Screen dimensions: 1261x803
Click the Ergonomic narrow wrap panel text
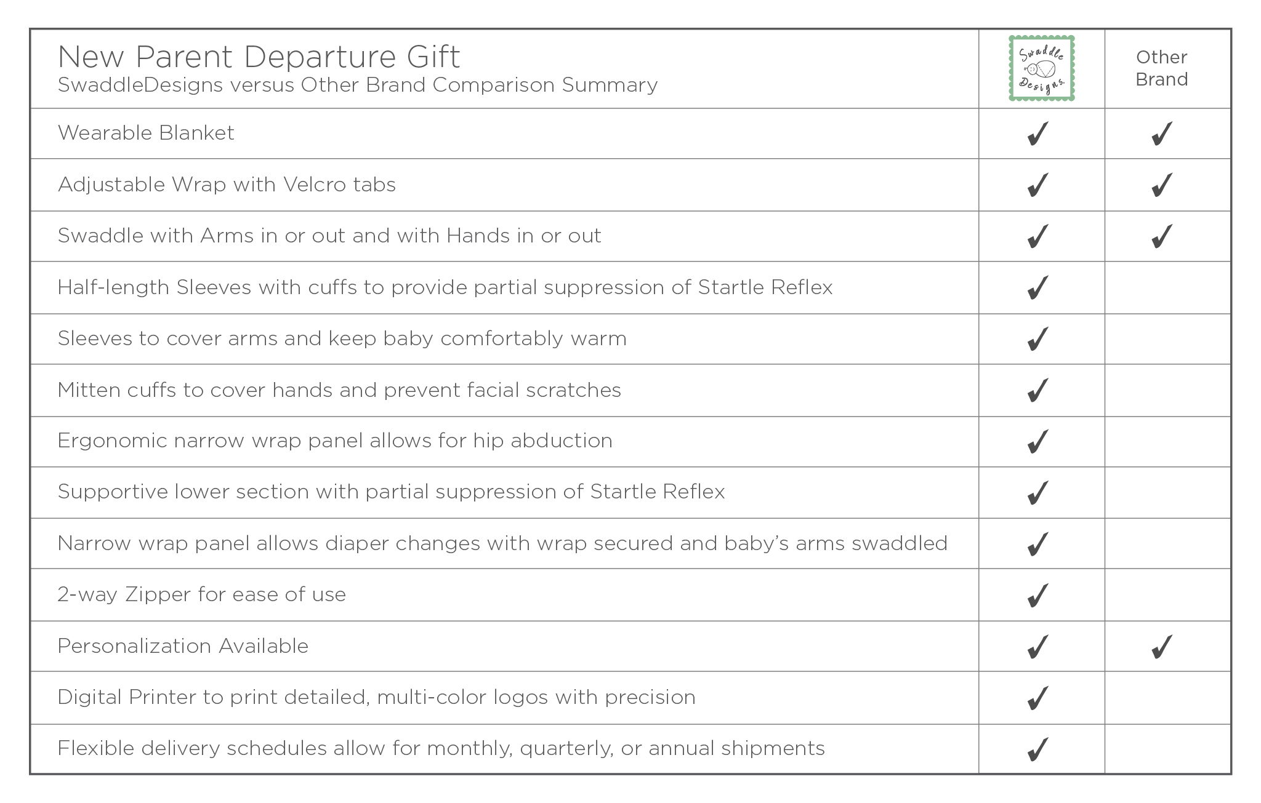[335, 441]
